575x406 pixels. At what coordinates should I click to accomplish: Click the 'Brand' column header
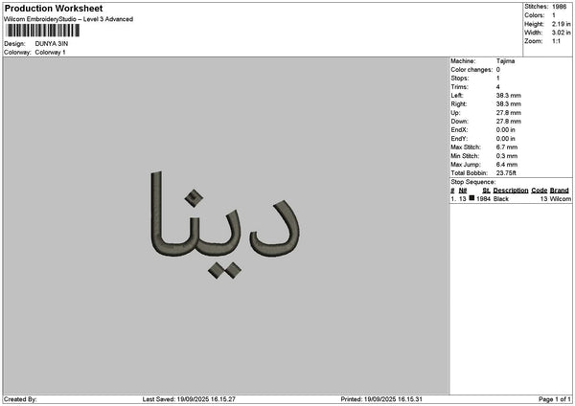[x=560, y=191]
